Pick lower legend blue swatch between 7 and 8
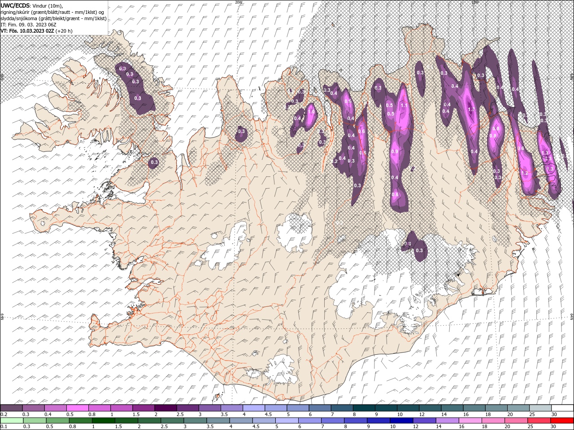Image resolution: width=574 pixels, height=430 pixels. pyautogui.click(x=333, y=420)
